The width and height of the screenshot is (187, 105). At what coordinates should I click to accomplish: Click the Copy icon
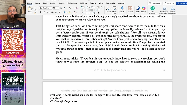point(35,10)
